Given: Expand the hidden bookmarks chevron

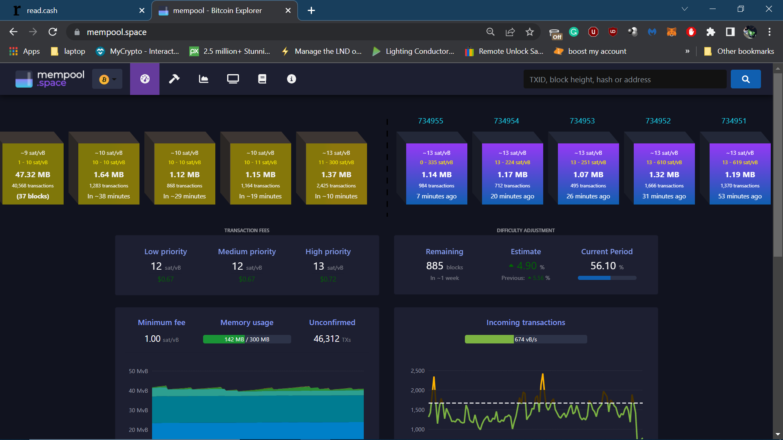Looking at the screenshot, I should (x=688, y=51).
